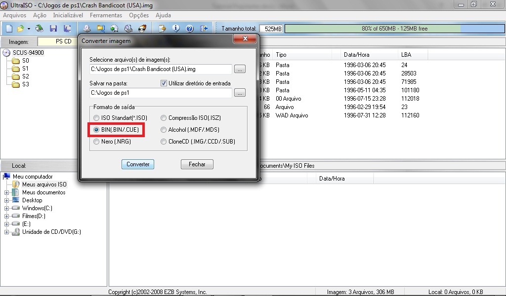
Task: Click the blue Help question mark icon
Action: tap(189, 29)
